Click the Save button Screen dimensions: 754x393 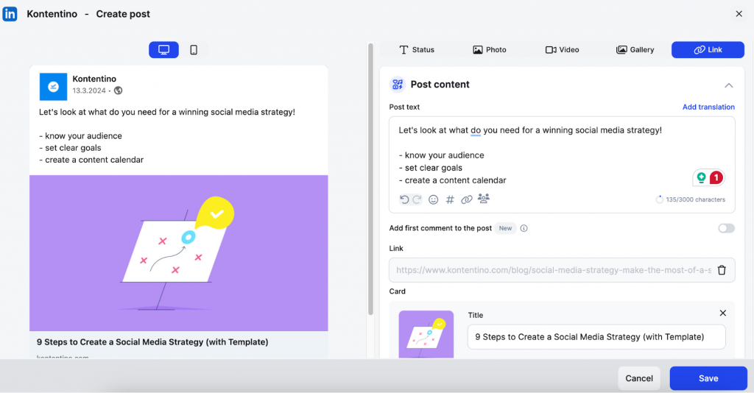708,378
